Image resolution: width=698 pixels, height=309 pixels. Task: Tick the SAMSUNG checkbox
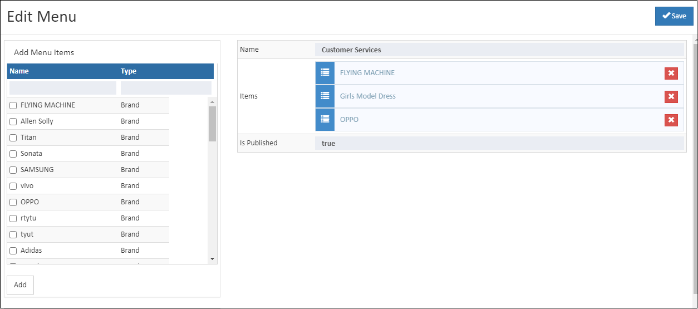[13, 170]
